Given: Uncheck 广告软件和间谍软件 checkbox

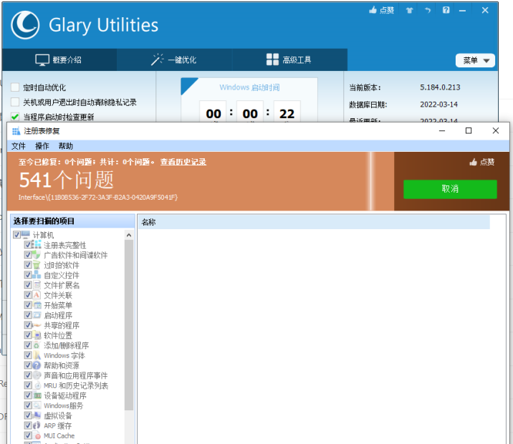Looking at the screenshot, I should (28, 255).
